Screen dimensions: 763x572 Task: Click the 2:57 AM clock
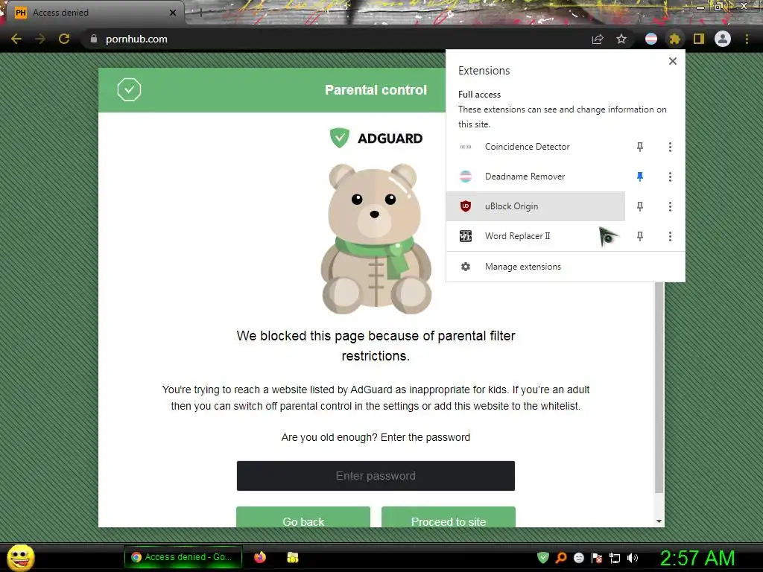point(697,558)
